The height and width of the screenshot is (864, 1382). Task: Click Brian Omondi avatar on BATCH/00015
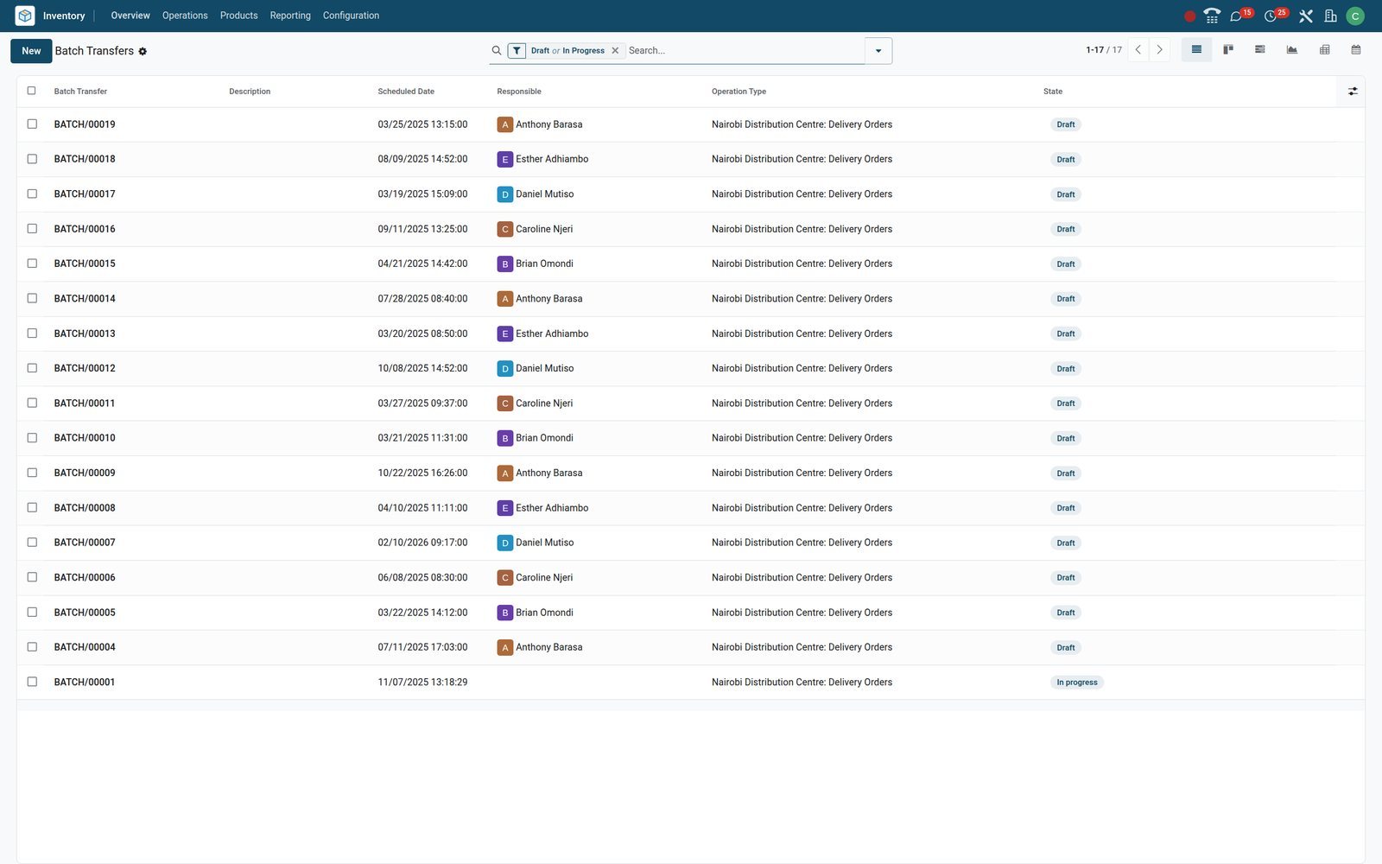(505, 264)
